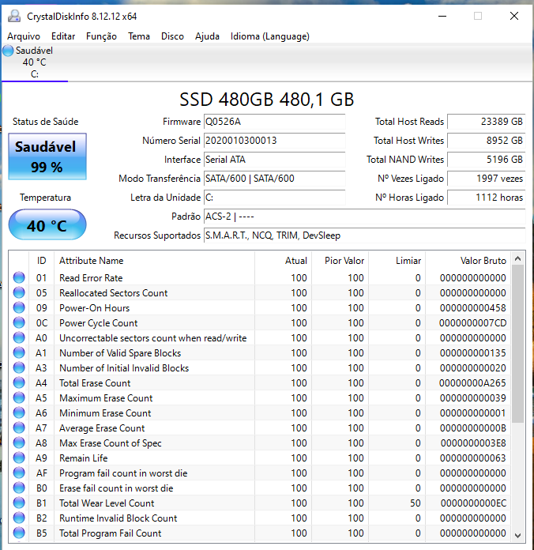The height and width of the screenshot is (550, 534).
Task: Click status orb for Total Wear Level Count
Action: tap(19, 503)
